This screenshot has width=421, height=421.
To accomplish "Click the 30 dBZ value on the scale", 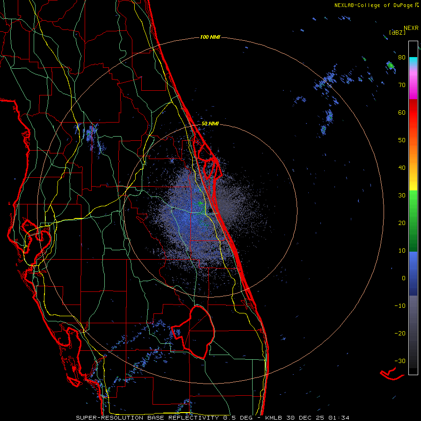I will pos(402,195).
